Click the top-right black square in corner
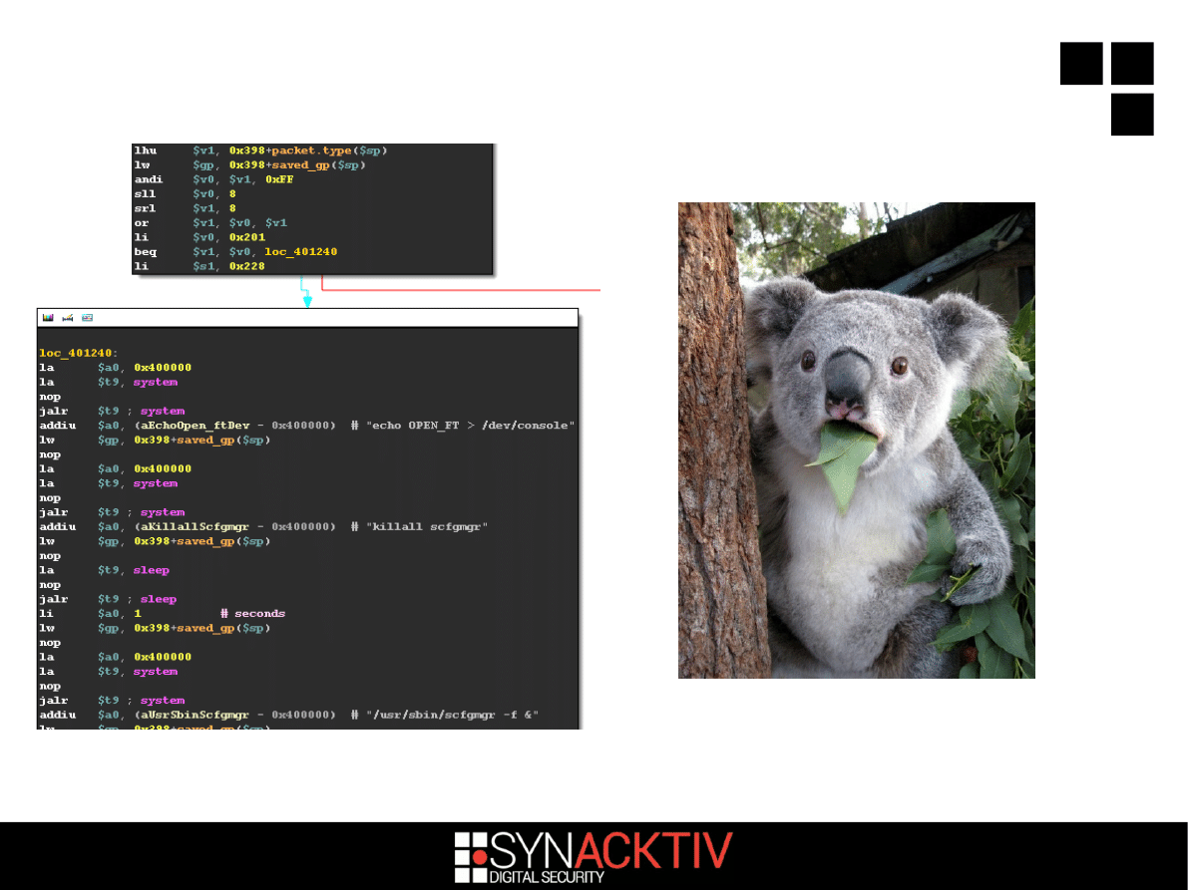 [x=1132, y=63]
